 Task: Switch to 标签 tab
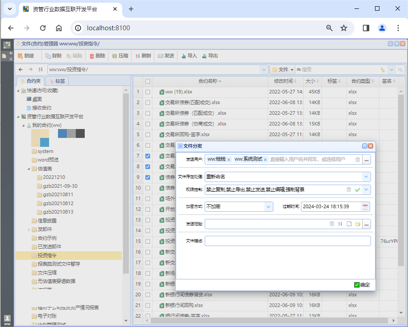pos(57,81)
